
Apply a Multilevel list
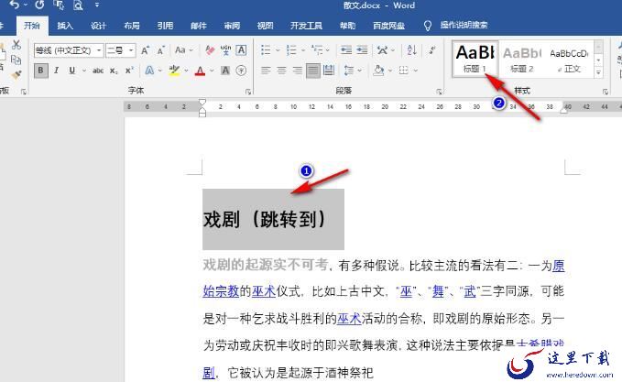(317, 50)
